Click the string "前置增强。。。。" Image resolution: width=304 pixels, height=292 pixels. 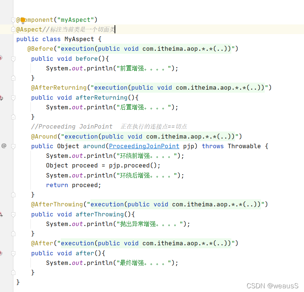click(x=144, y=69)
